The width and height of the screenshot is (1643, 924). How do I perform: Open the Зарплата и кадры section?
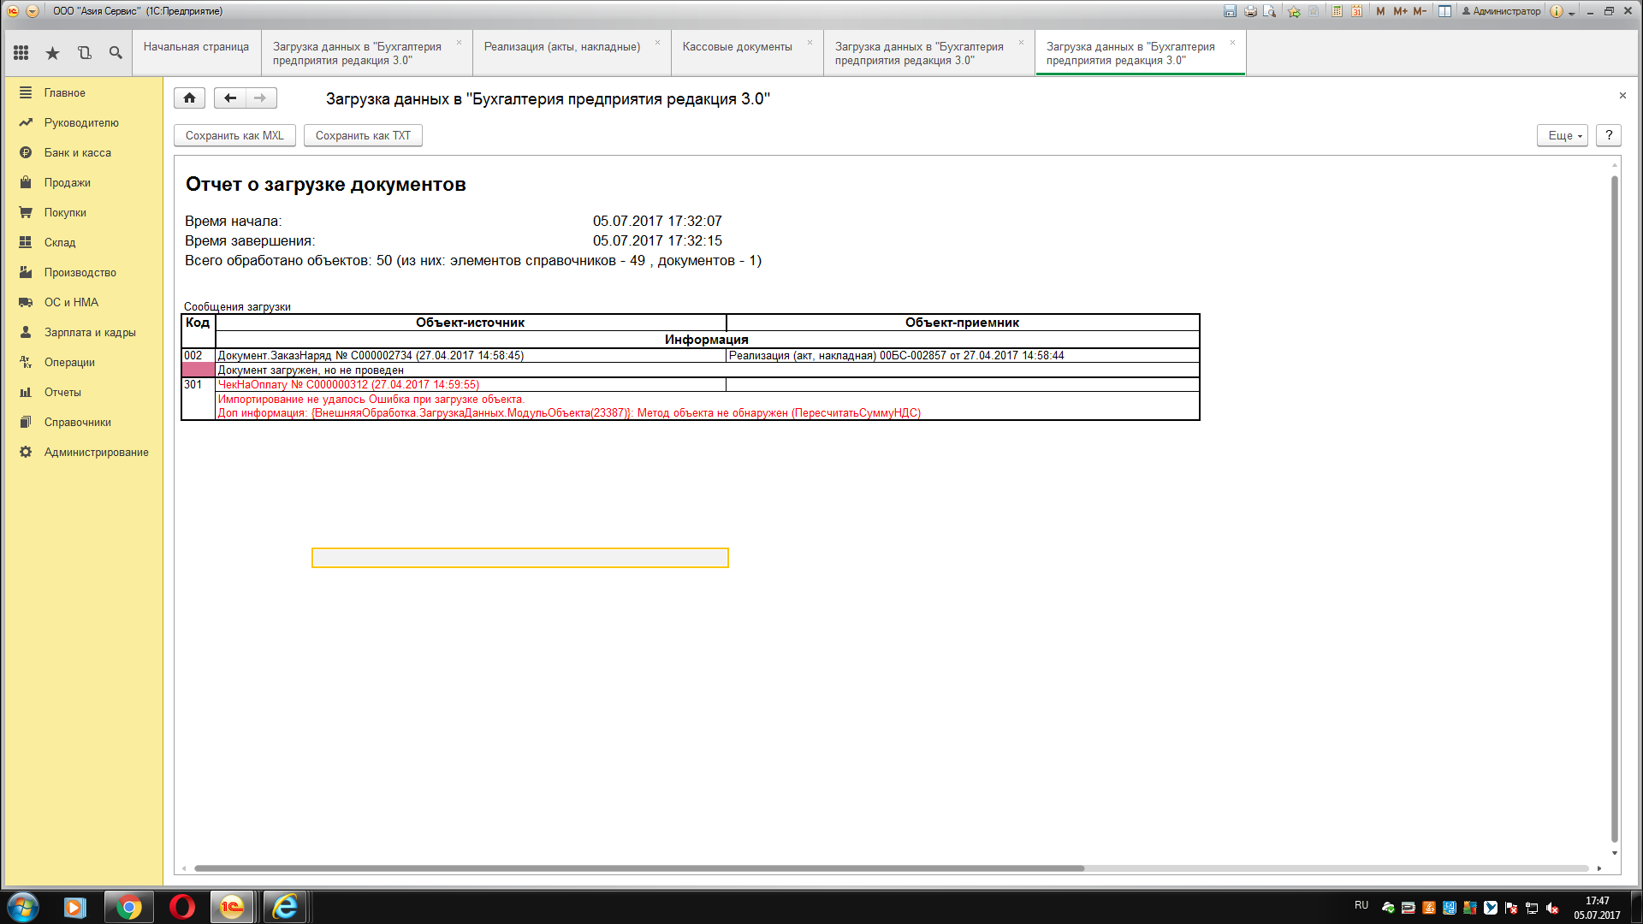(x=83, y=332)
